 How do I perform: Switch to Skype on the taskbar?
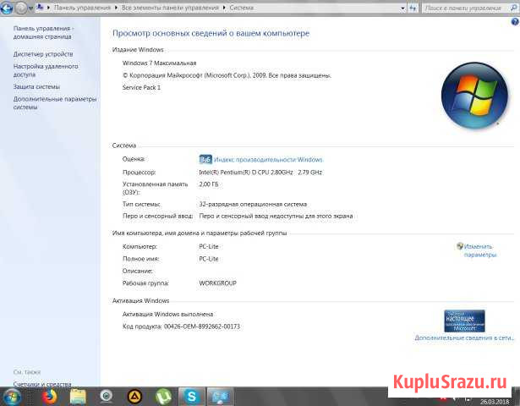[x=192, y=397]
